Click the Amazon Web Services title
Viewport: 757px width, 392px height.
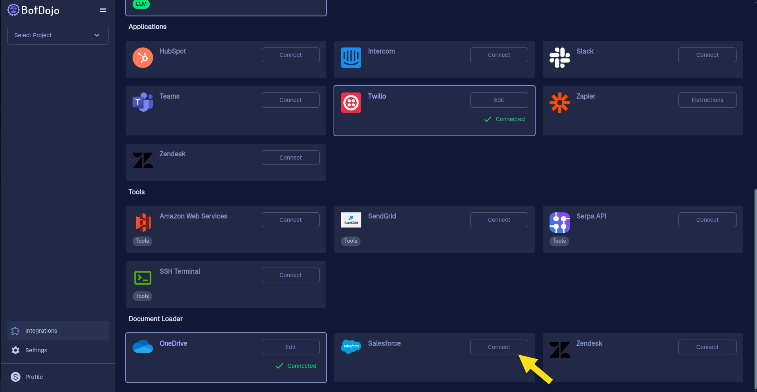[x=194, y=216]
